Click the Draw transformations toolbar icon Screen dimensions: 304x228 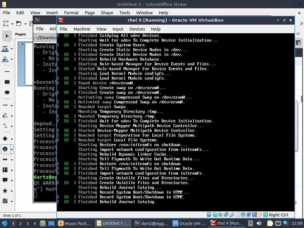(x=6, y=24)
